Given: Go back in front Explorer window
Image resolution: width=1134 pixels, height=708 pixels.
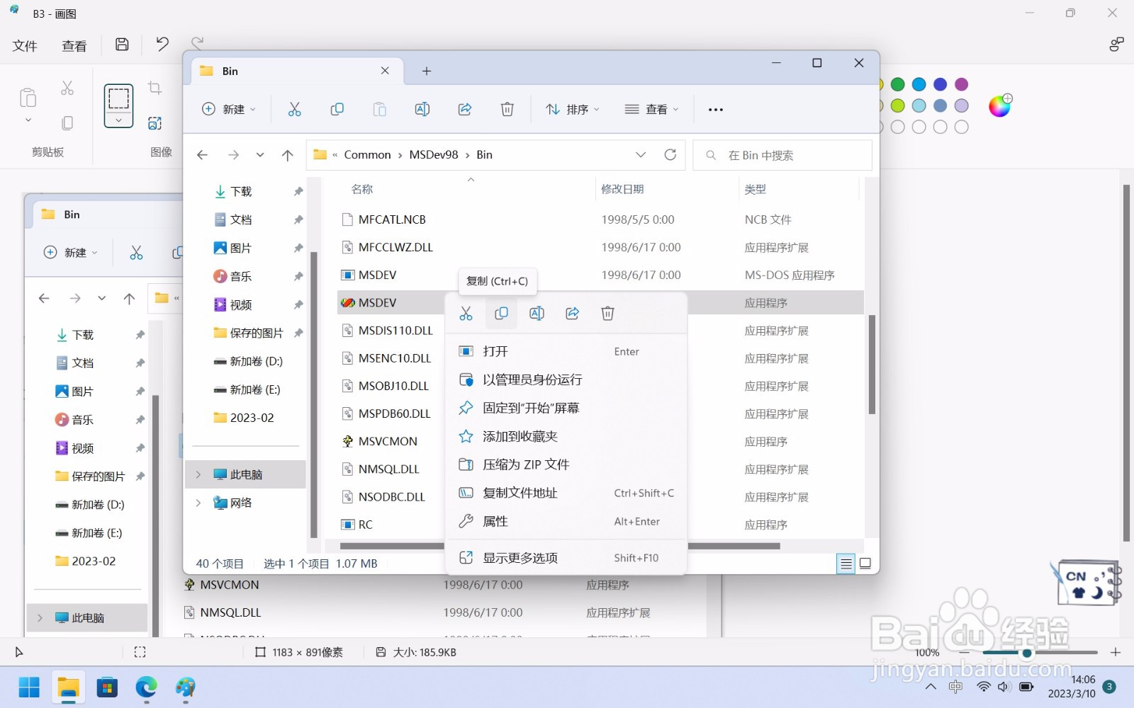Looking at the screenshot, I should click(203, 155).
